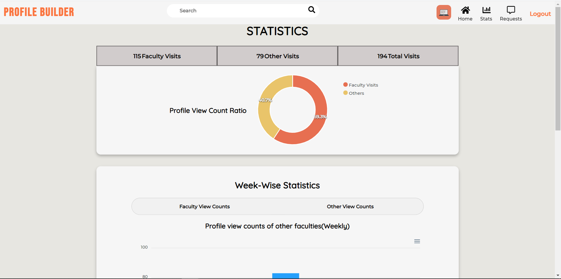Switch the weekly view to Other View Counts
This screenshot has width=561, height=279.
coord(350,206)
